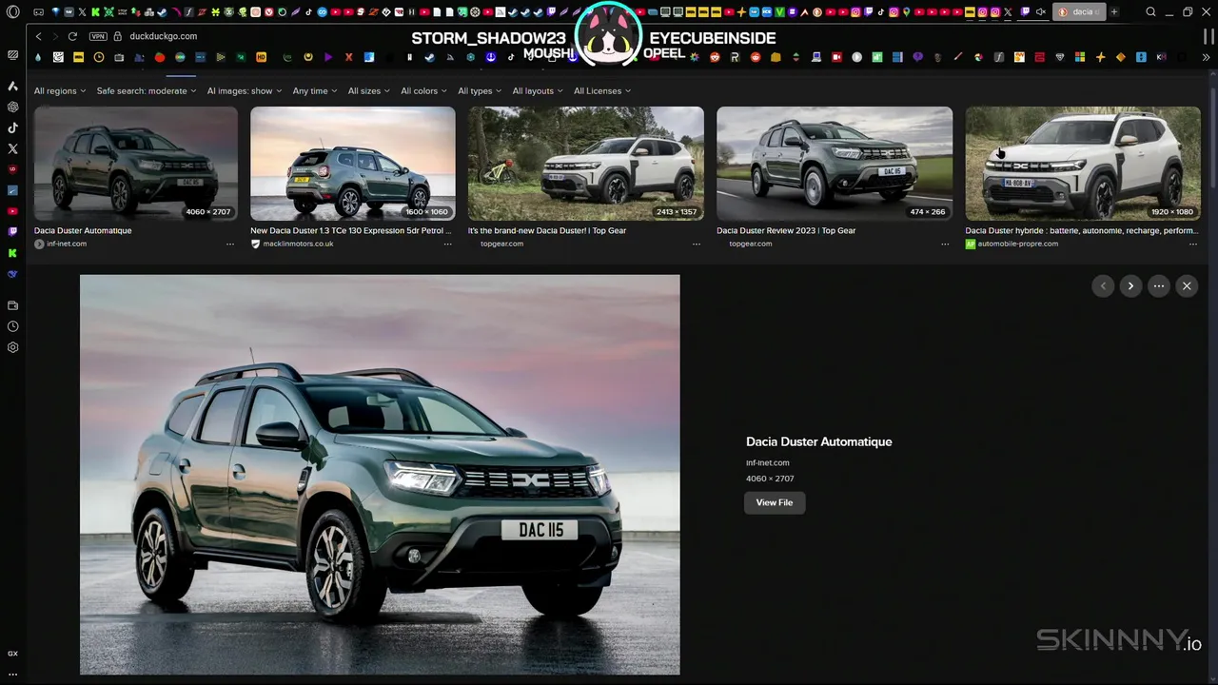Open more options for macklinmotors result
The height and width of the screenshot is (685, 1218).
click(x=447, y=245)
